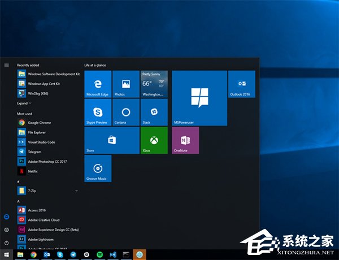The image size is (339, 260).
Task: Launch the Xbox tile
Action: [x=154, y=140]
